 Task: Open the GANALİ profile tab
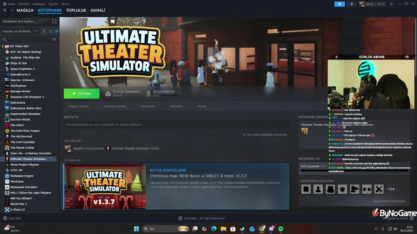point(98,10)
